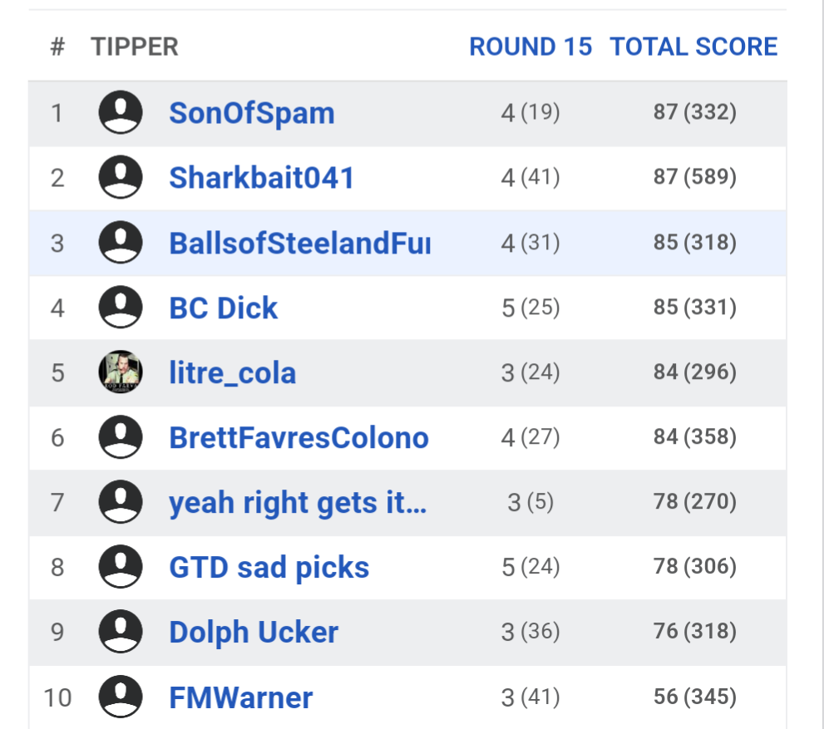Open the litre_cola username link

[x=232, y=373]
